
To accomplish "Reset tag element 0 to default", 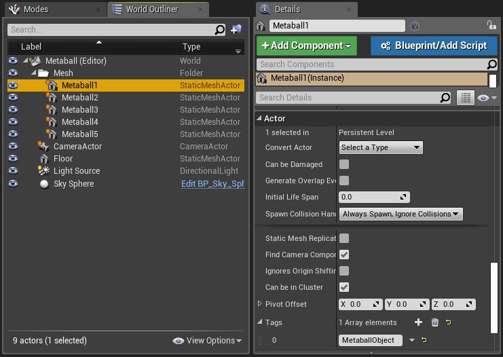I will 424,339.
